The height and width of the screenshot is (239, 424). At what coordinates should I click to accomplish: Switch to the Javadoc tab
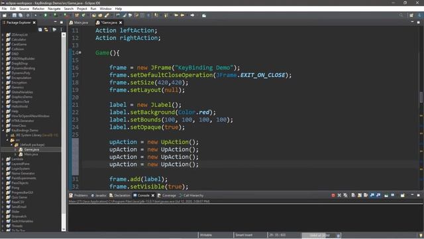pos(99,195)
